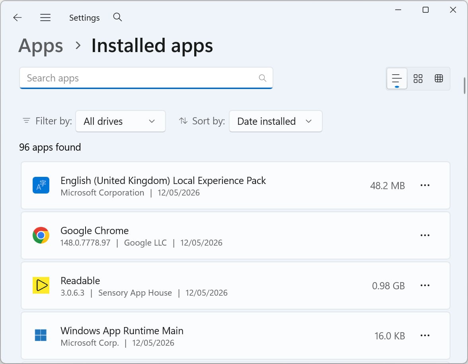This screenshot has height=364, width=468.
Task: Click the 0.98 GB size value
Action: pyautogui.click(x=388, y=286)
